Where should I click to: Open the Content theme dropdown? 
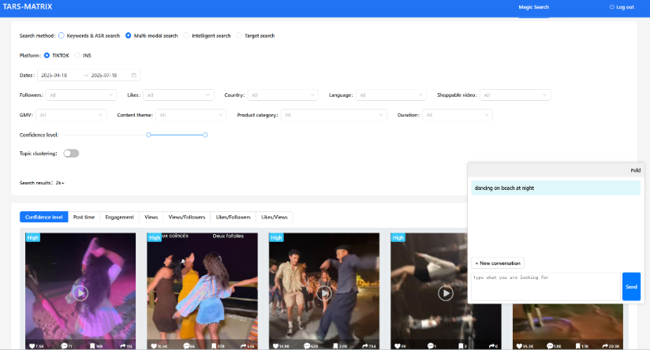click(191, 115)
